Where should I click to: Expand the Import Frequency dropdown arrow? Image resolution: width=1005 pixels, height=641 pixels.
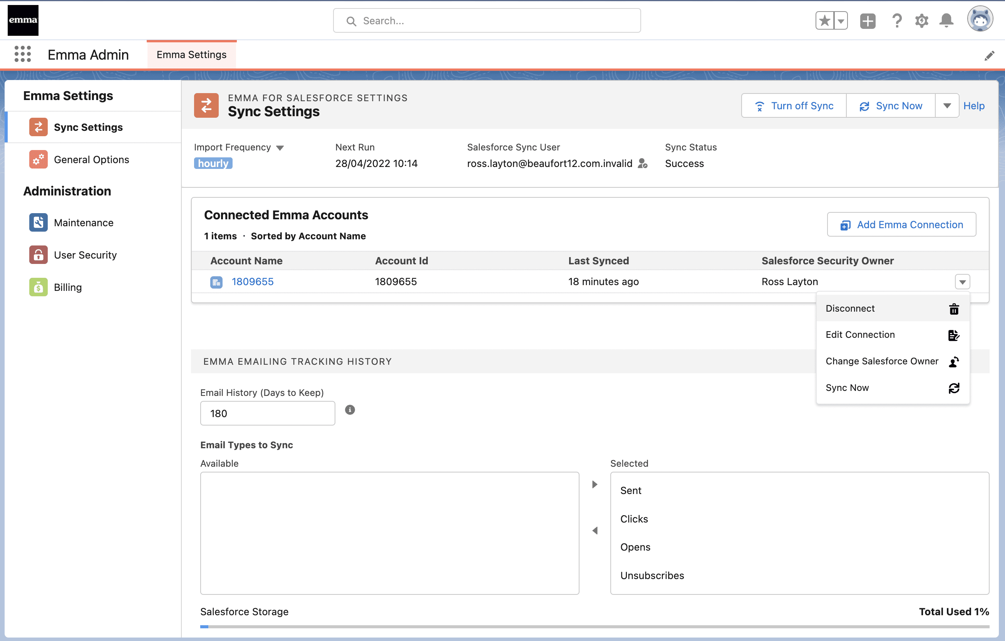point(280,148)
